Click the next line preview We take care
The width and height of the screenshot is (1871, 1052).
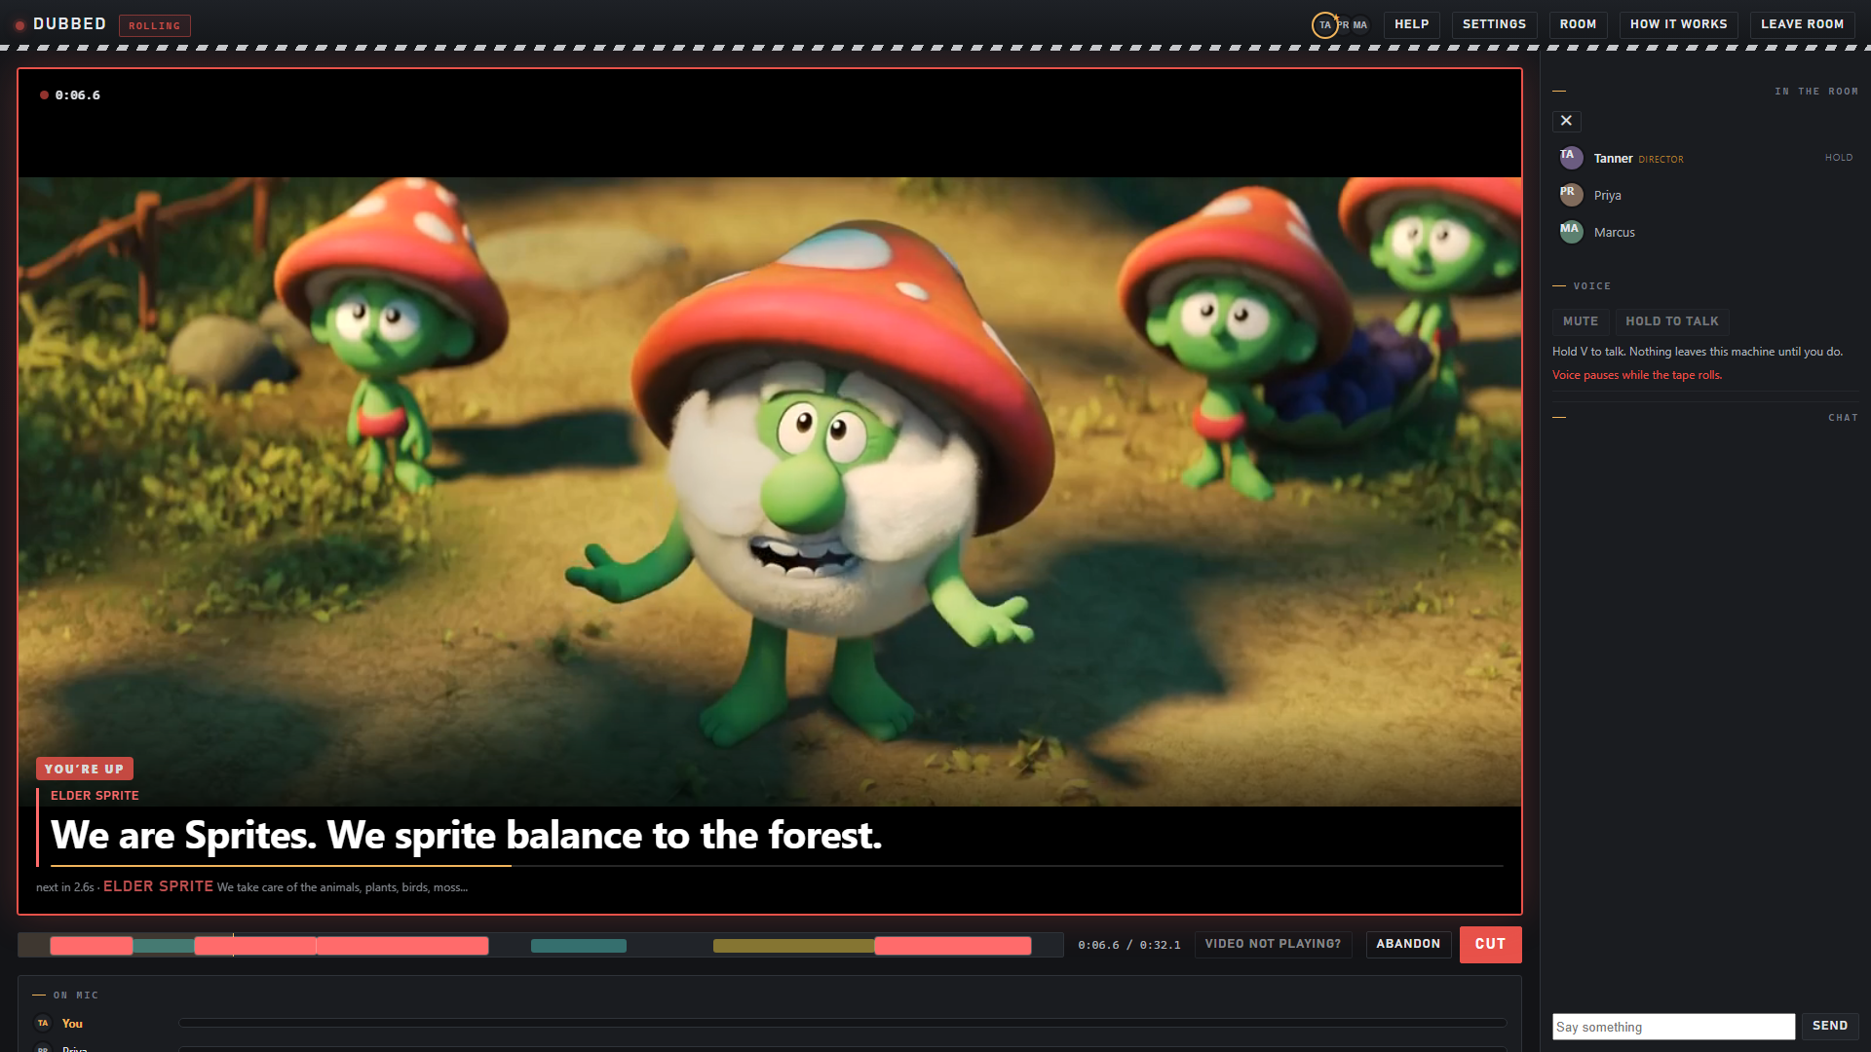click(x=342, y=887)
